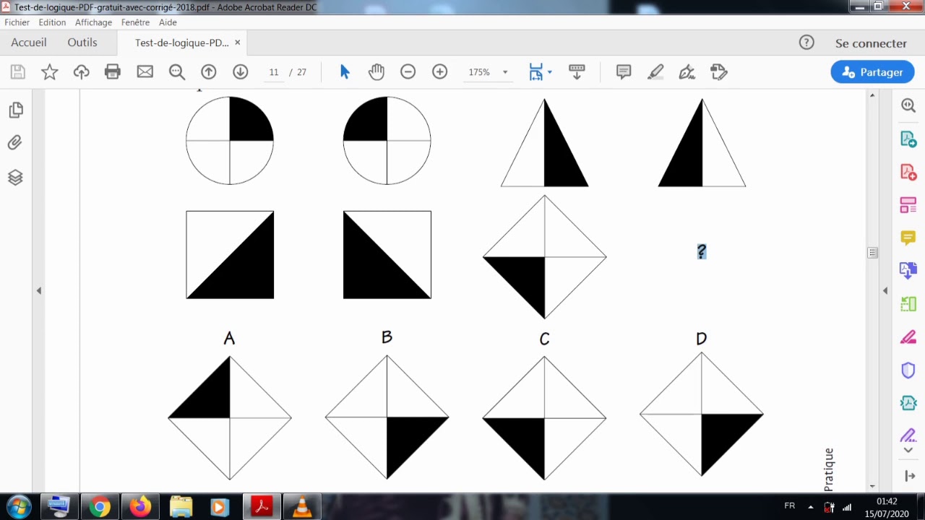
Task: Click the Export PDF tool in the right pane
Action: click(908, 139)
